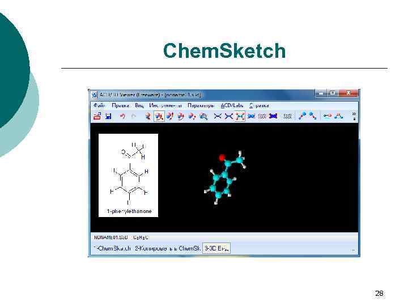Click the 3D Viewer title bar app icon
This screenshot has width=408, height=306.
[x=94, y=95]
